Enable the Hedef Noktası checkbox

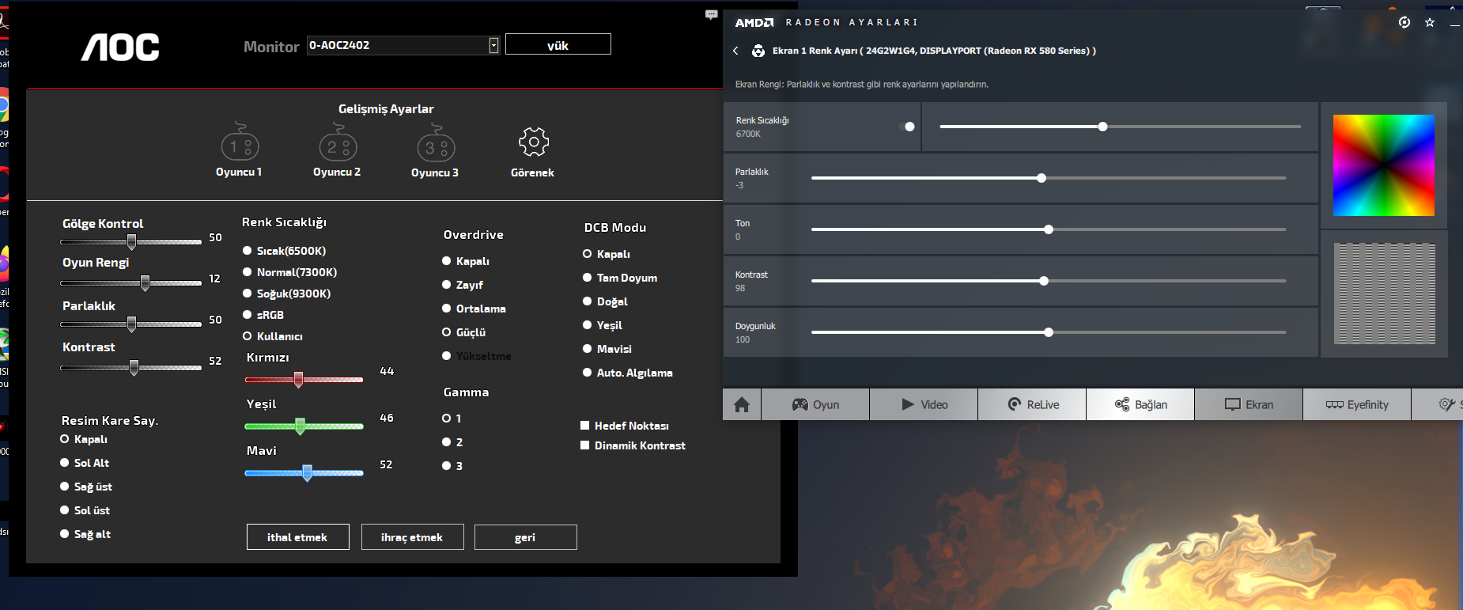click(x=585, y=426)
